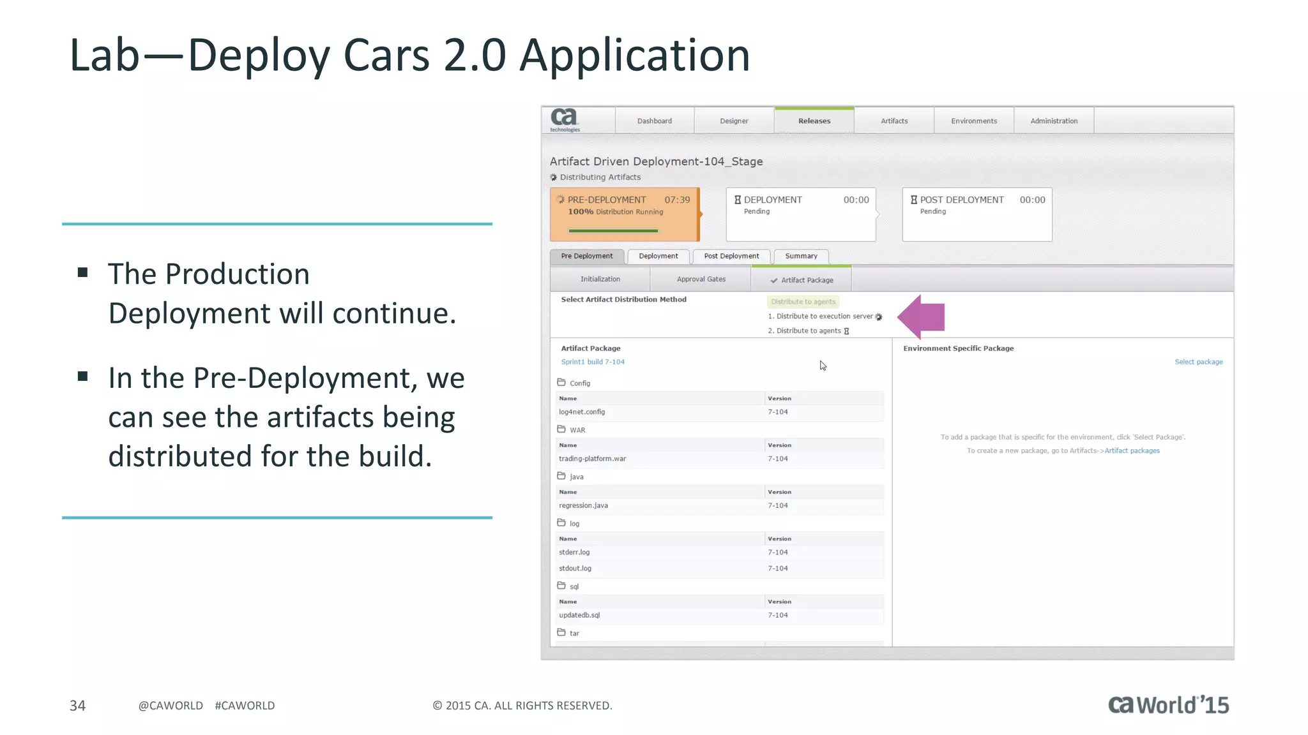
Task: Select the DEPLOYMENT pending stage box
Action: (x=801, y=214)
